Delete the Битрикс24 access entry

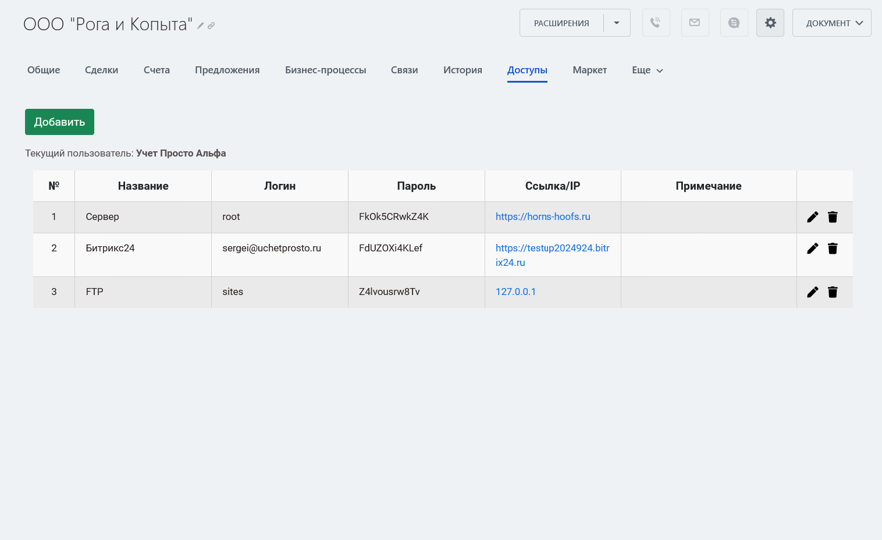833,248
